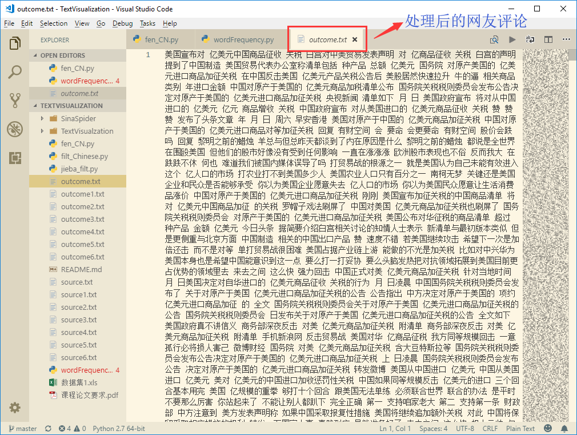Open the Edit menu
The width and height of the screenshot is (577, 435).
[x=27, y=23]
